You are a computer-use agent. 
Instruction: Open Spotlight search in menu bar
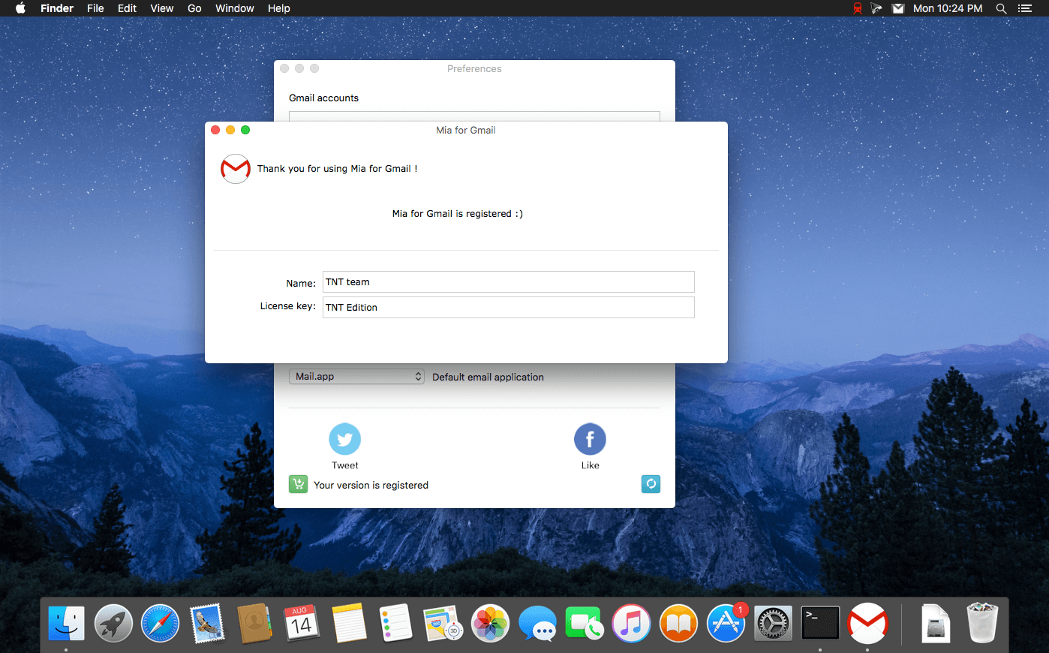coord(1001,8)
